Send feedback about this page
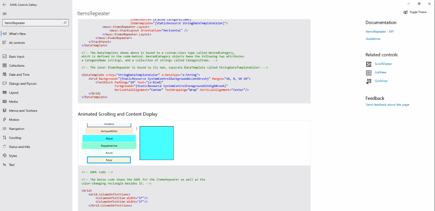Viewport: 435px width, 211px height. [387, 104]
